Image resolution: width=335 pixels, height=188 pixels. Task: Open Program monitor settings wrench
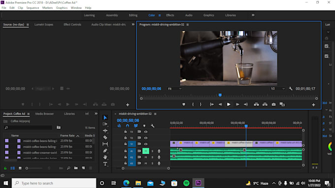point(291,89)
